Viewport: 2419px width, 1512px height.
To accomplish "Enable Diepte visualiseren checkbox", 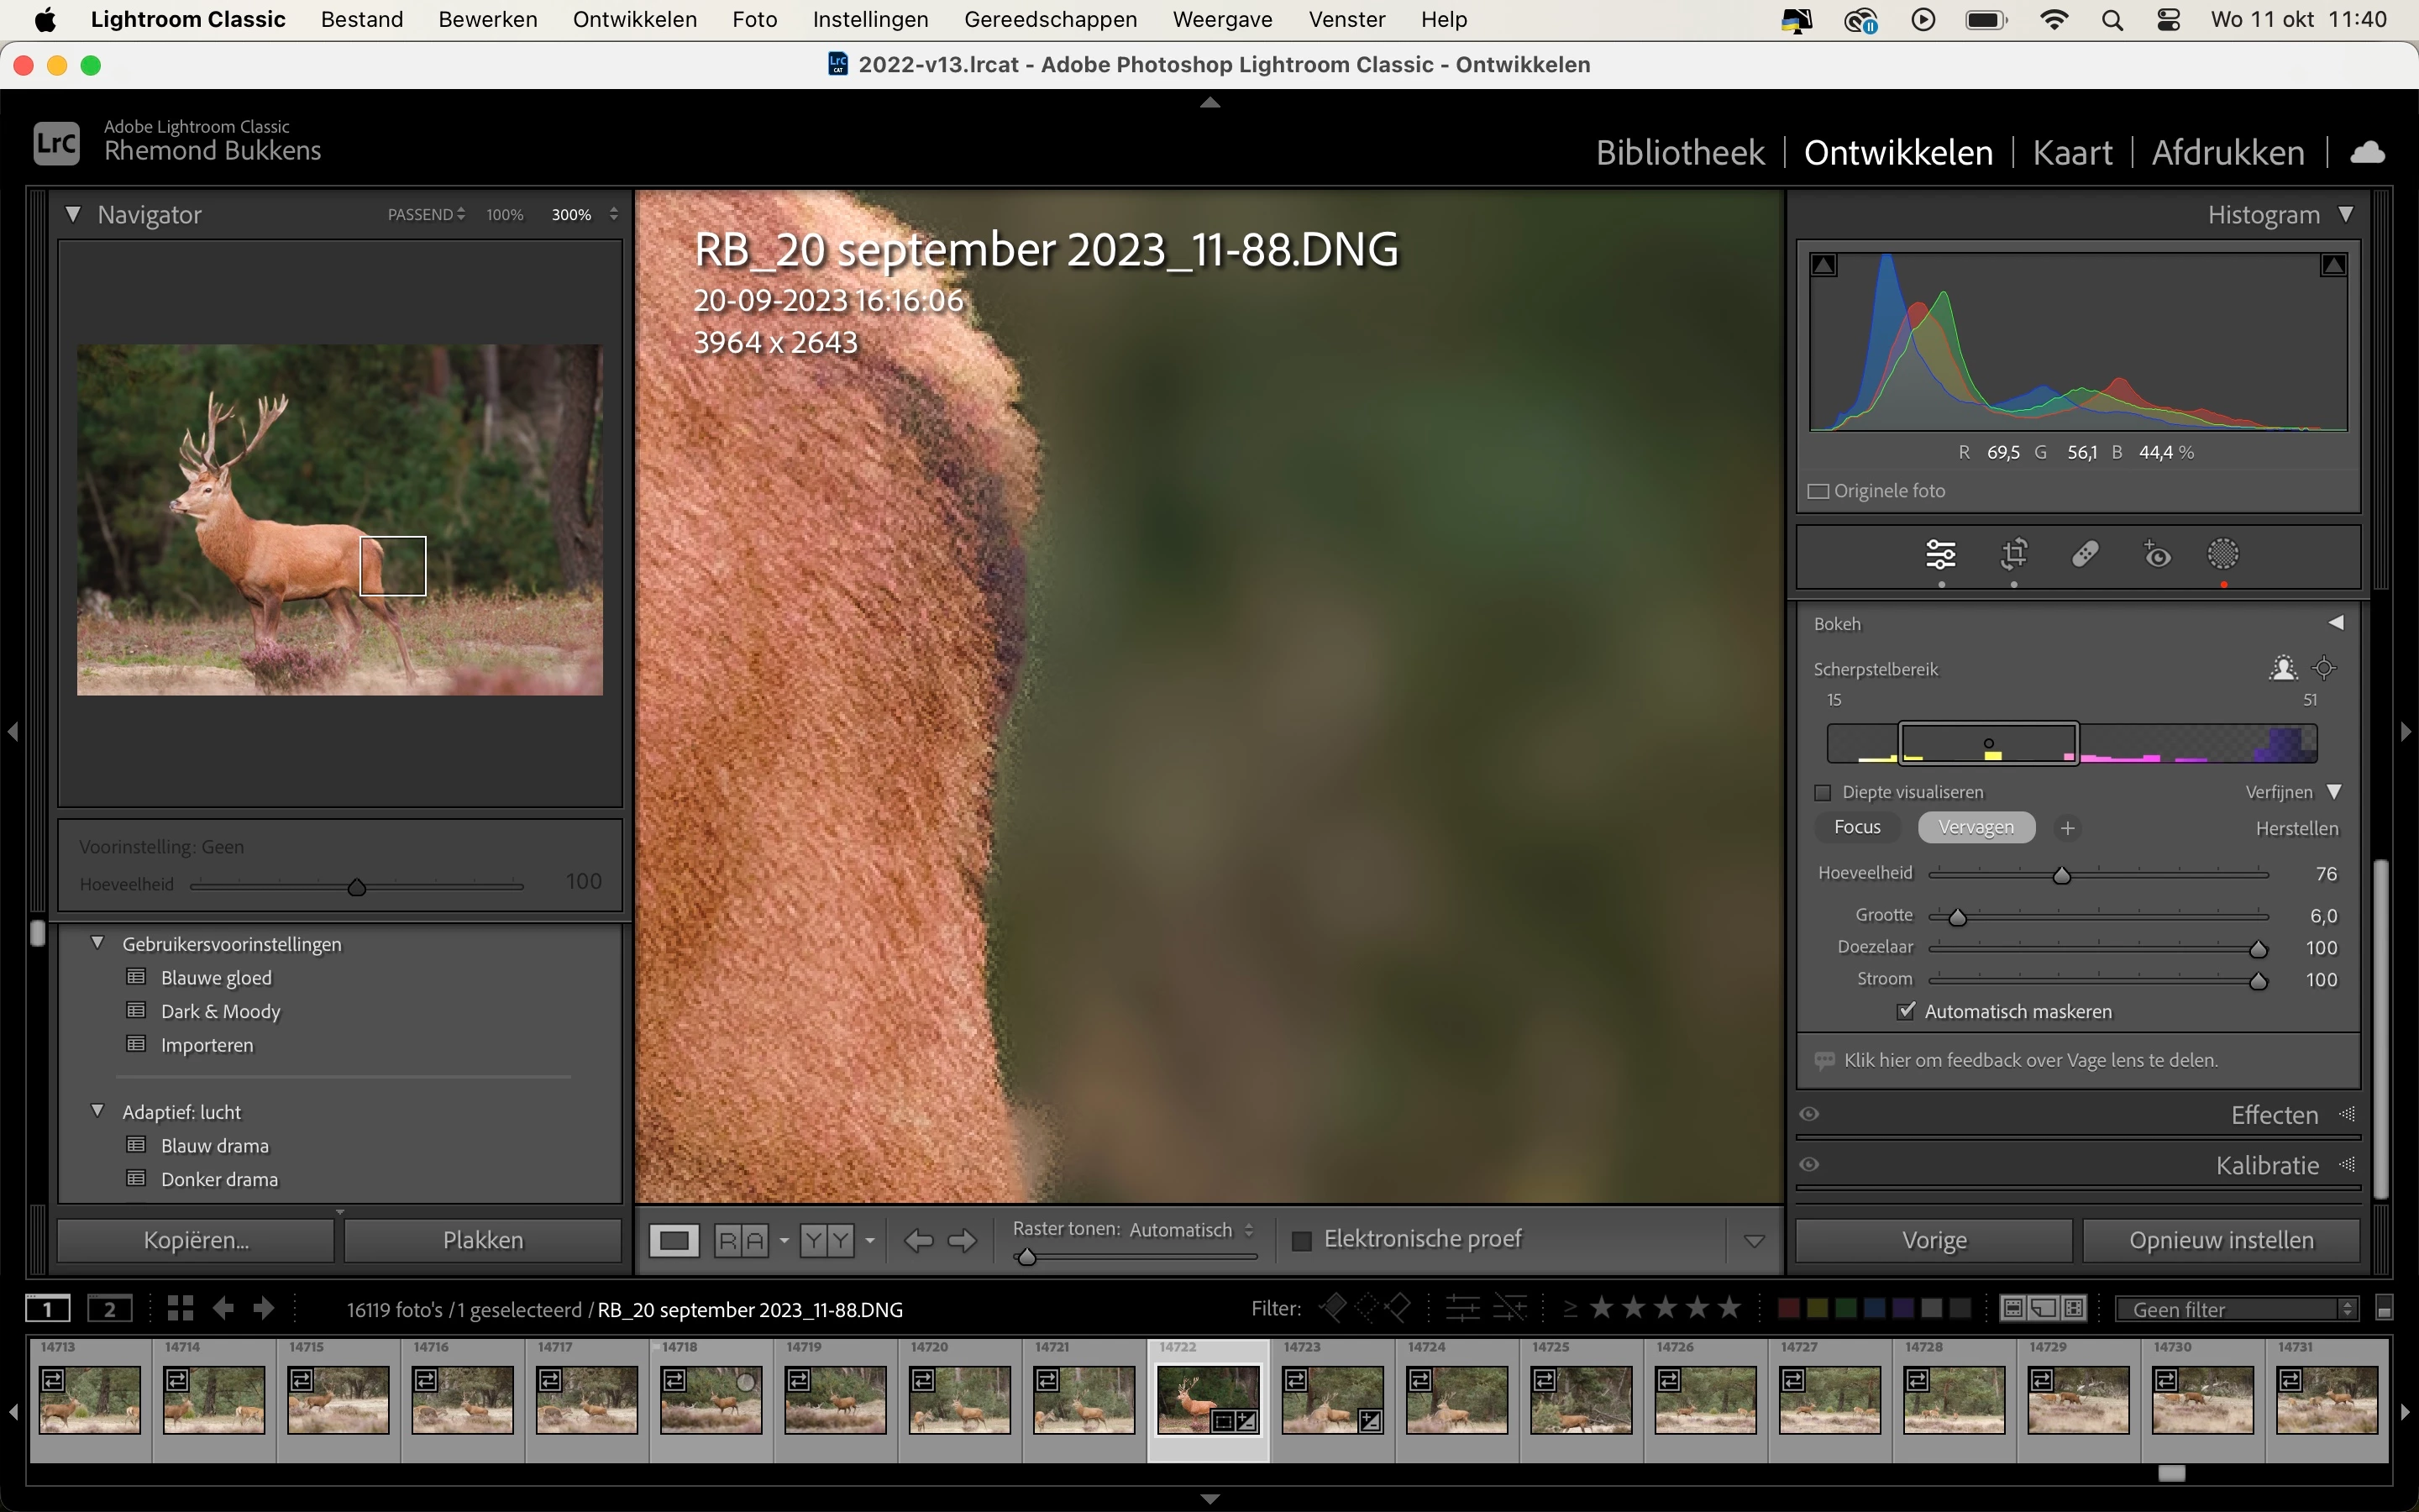I will 1823,792.
